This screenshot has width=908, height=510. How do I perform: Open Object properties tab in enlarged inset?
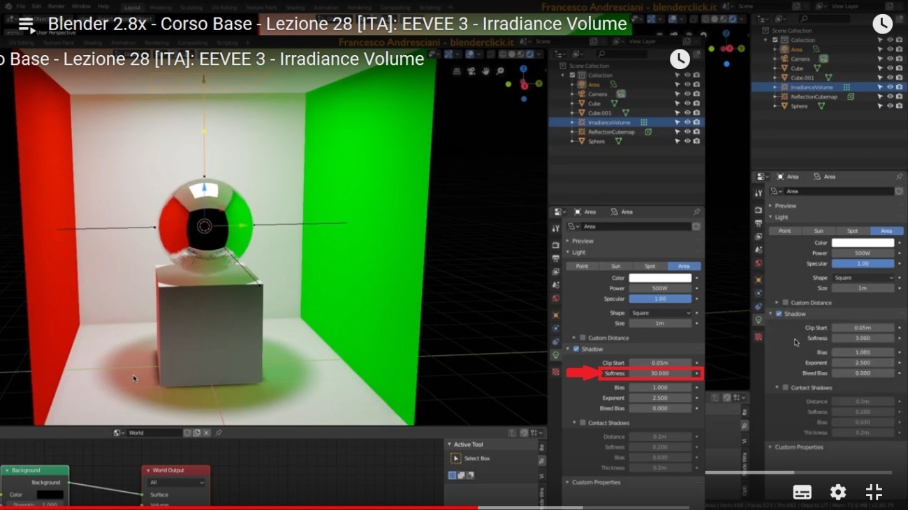click(556, 315)
